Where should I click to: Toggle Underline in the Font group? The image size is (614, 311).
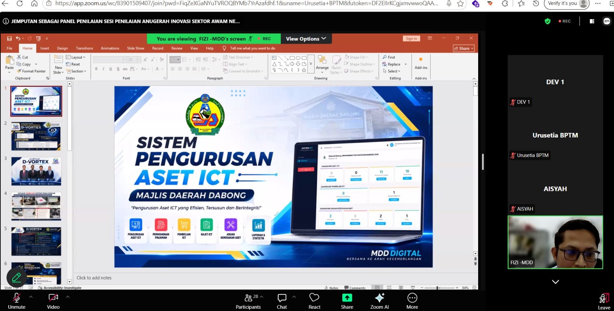(111, 69)
